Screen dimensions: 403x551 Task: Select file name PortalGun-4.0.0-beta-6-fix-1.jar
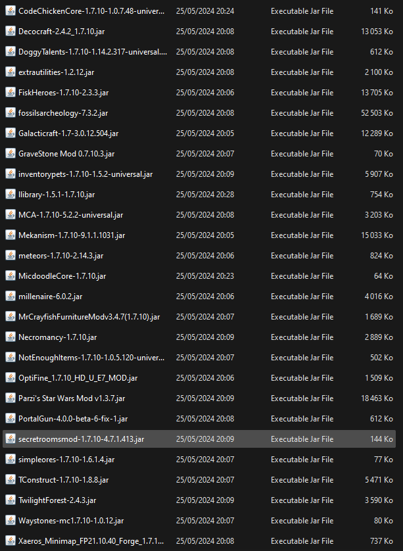[x=73, y=419]
